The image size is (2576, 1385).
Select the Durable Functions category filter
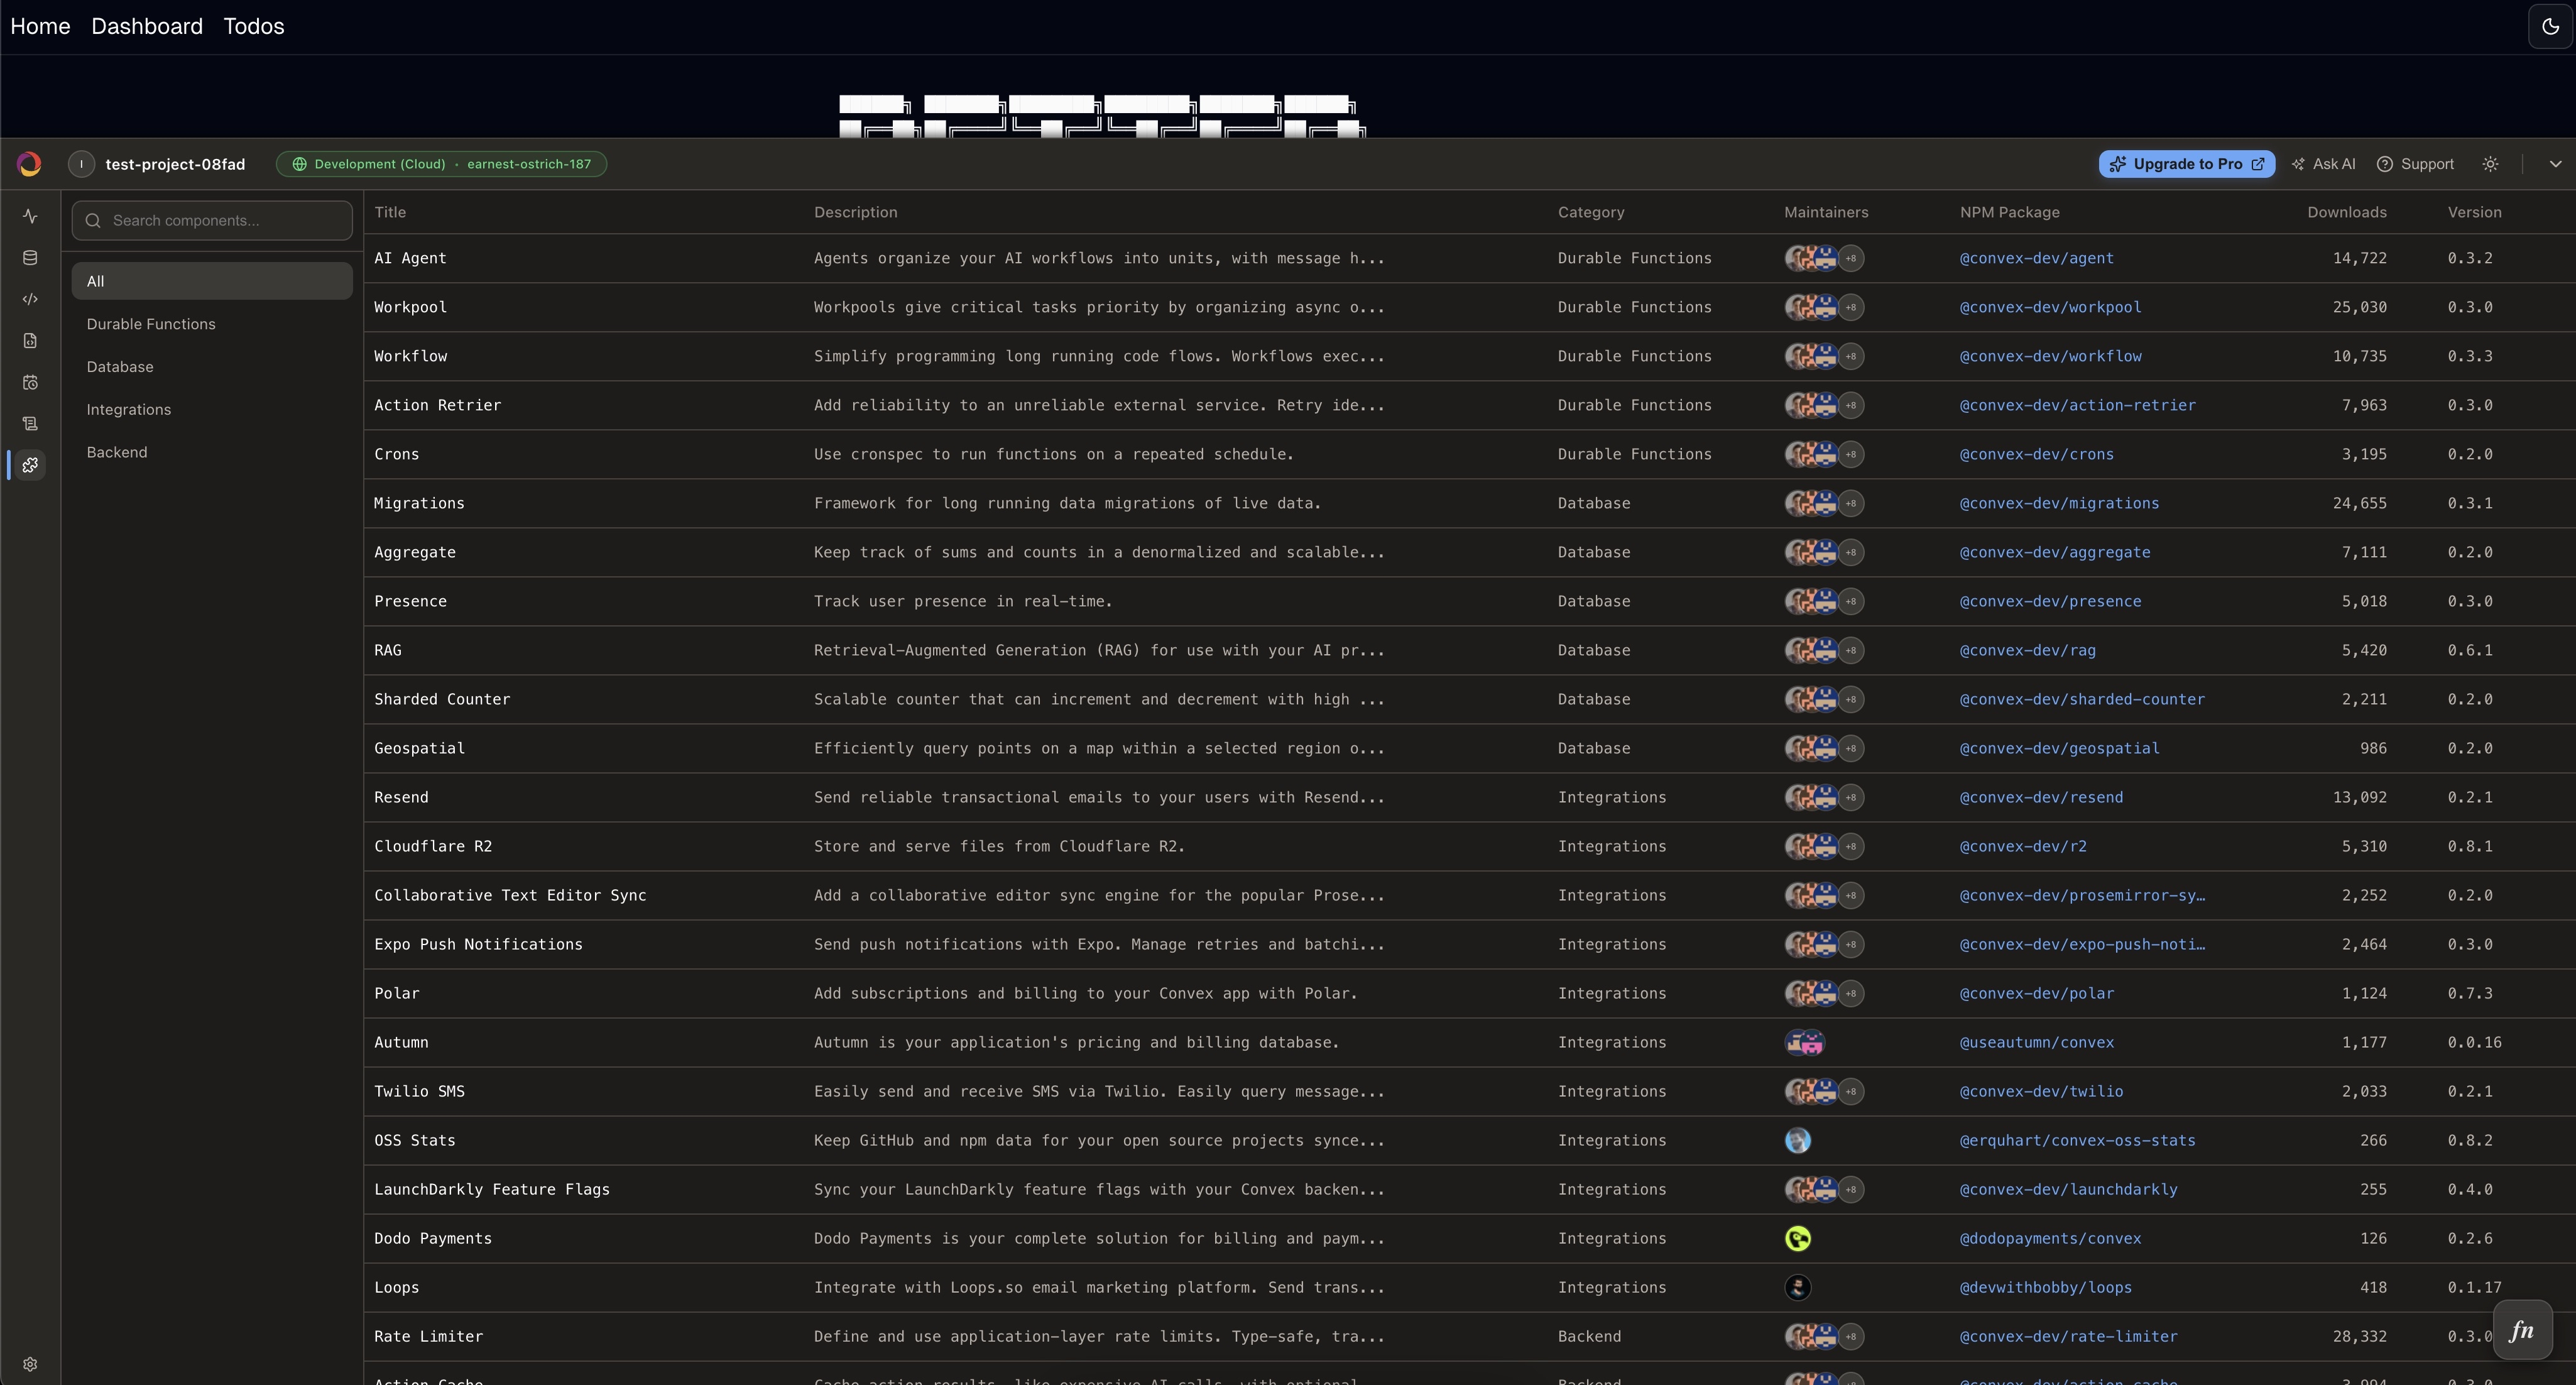(151, 324)
